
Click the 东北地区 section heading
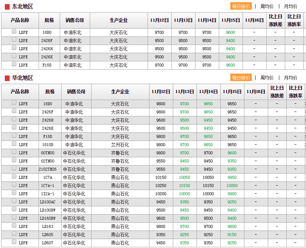tap(23, 7)
